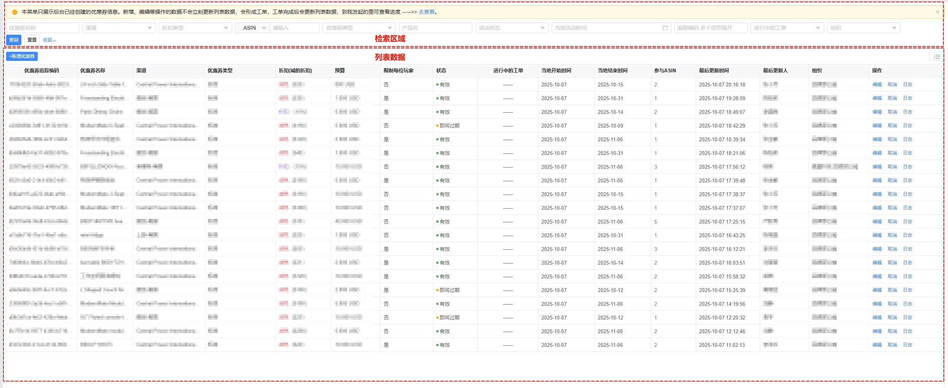
Task: Open 日志 for row updated 11:02:13
Action: (908, 345)
